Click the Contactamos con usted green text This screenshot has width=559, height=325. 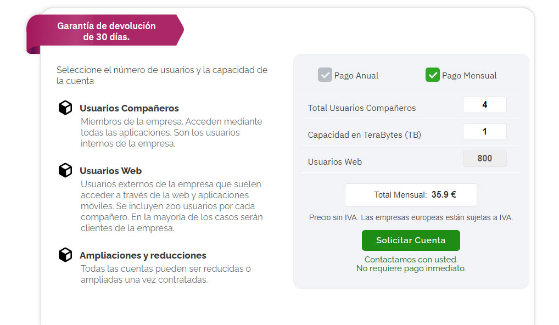[411, 260]
